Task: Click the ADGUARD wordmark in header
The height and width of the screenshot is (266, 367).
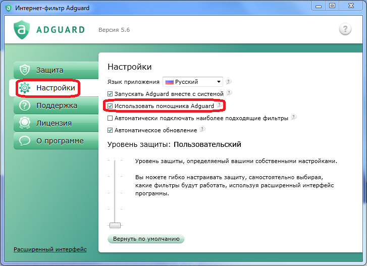Action: (x=61, y=30)
